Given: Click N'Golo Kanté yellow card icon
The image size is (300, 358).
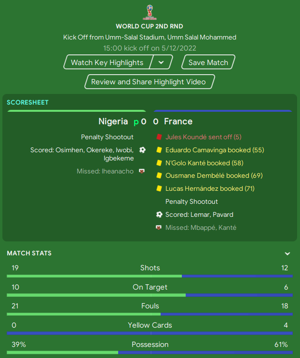Looking at the screenshot, I should (159, 163).
